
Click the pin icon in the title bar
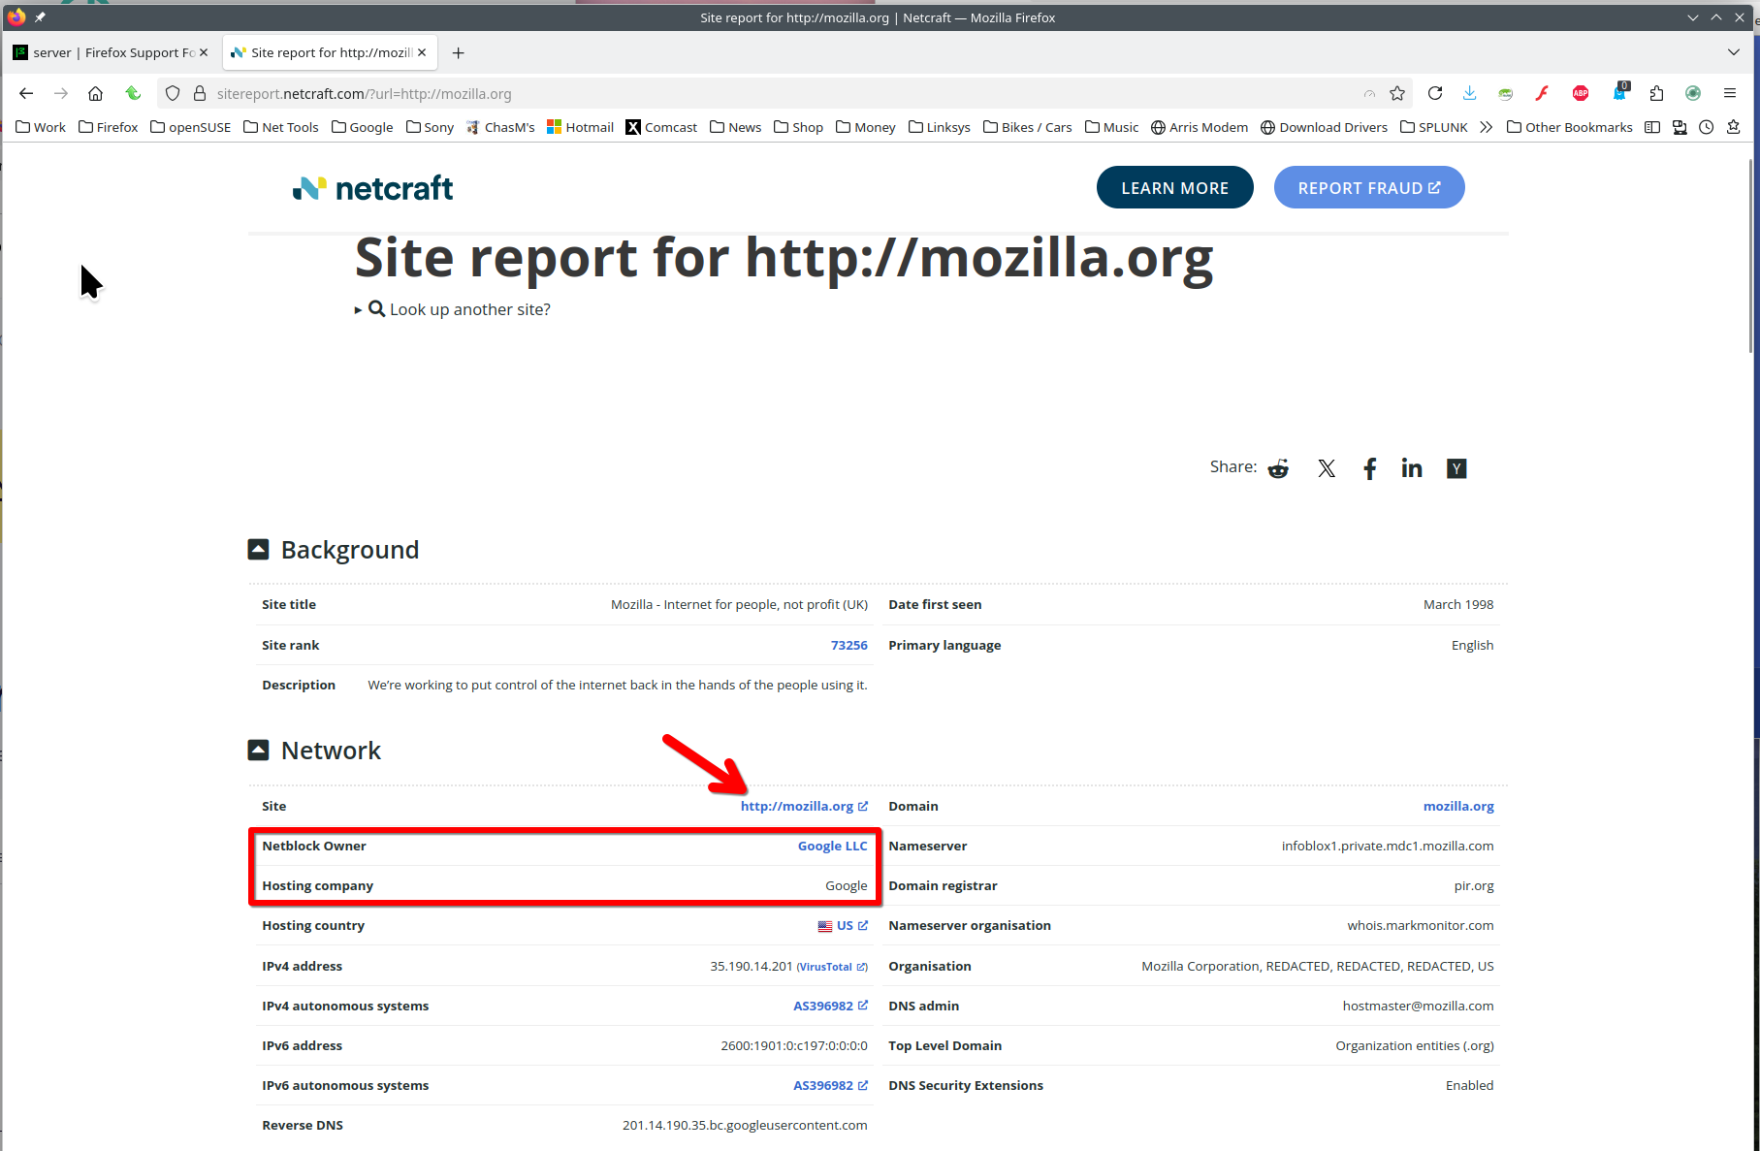tap(40, 16)
